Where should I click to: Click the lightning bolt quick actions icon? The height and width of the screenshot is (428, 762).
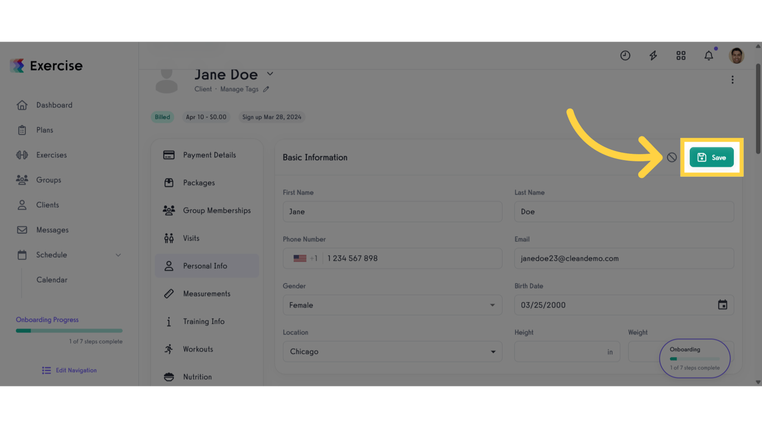coord(653,56)
